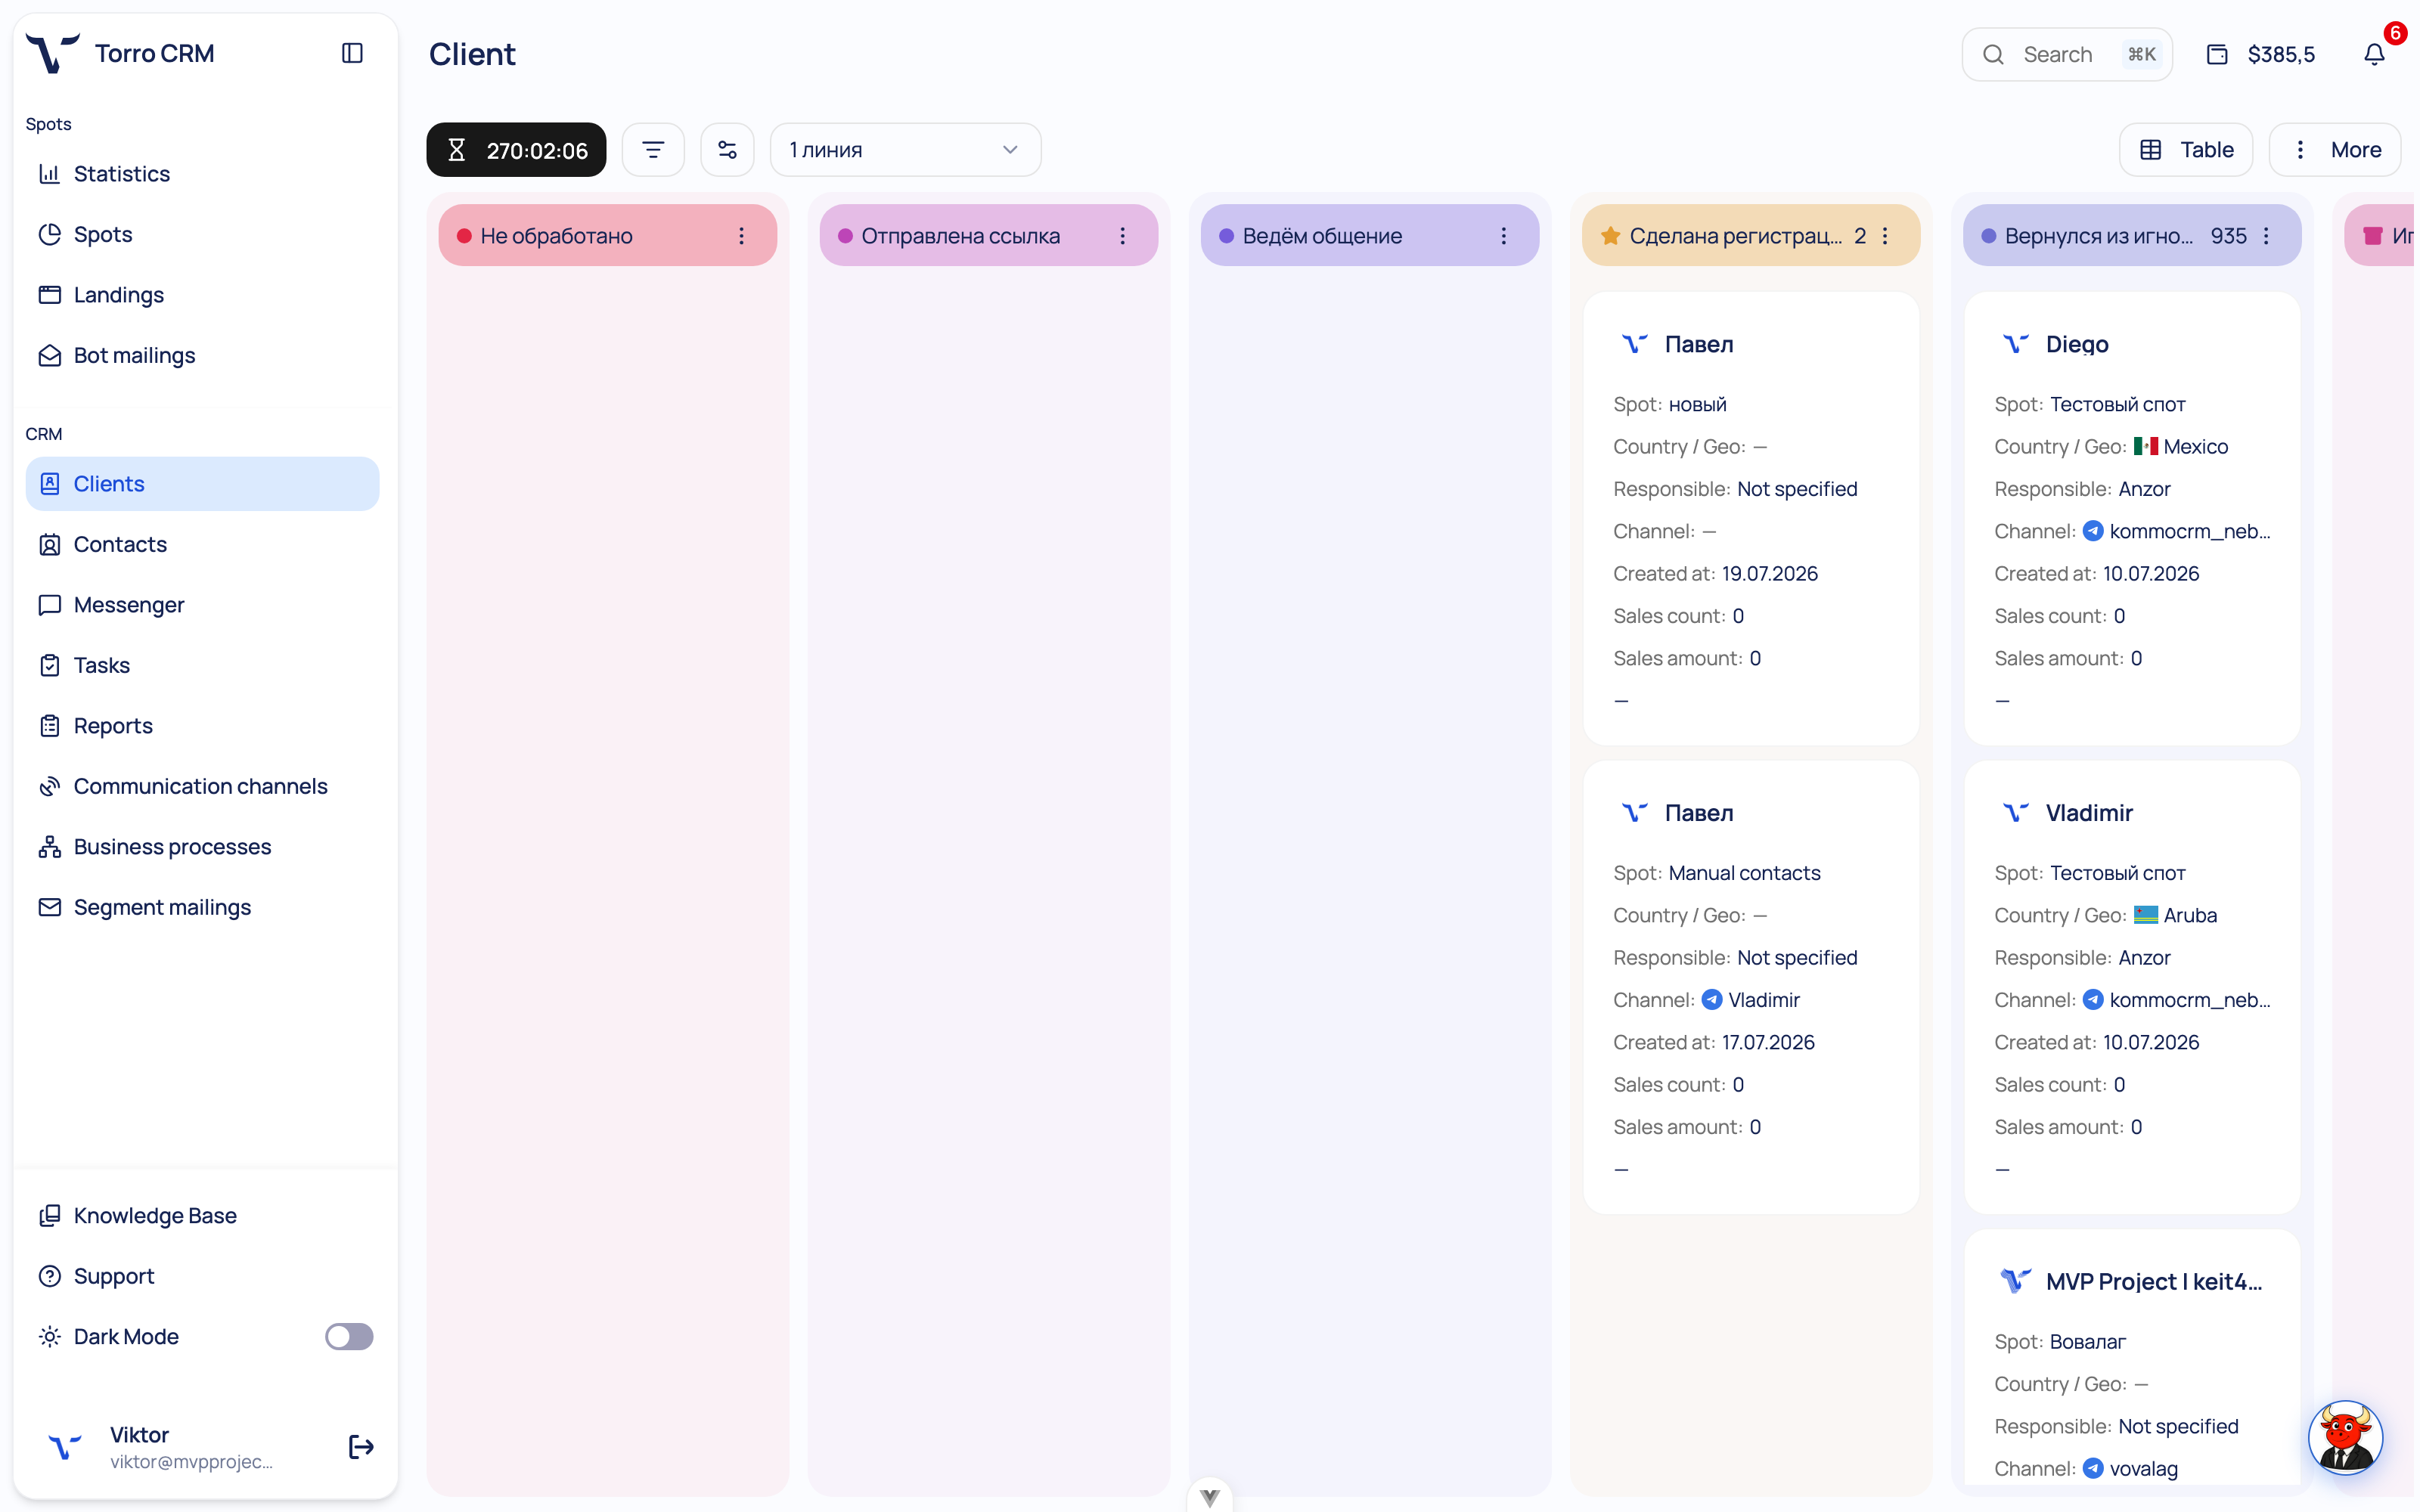Open options for Сделана регистрация column

pos(1885,236)
